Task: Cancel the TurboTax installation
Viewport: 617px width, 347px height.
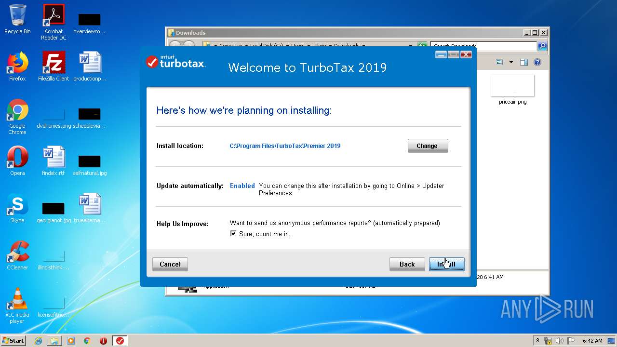Action: [170, 264]
